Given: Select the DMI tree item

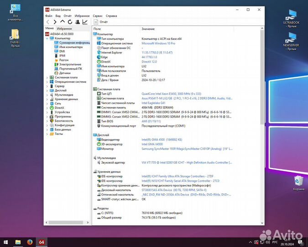Looking at the screenshot, I should pos(59,51).
